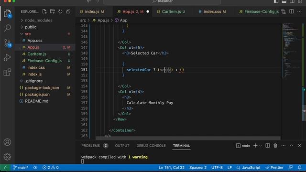Open the Accounts menu icon

pos(7,142)
